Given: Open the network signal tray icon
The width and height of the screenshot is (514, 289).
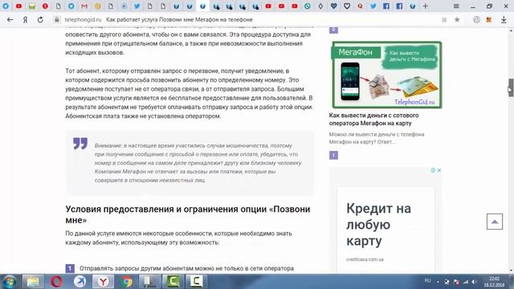Looking at the screenshot, I should (x=466, y=282).
